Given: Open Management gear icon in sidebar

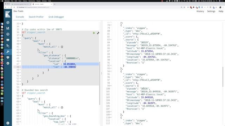Looking at the screenshot, I should point(8,63).
